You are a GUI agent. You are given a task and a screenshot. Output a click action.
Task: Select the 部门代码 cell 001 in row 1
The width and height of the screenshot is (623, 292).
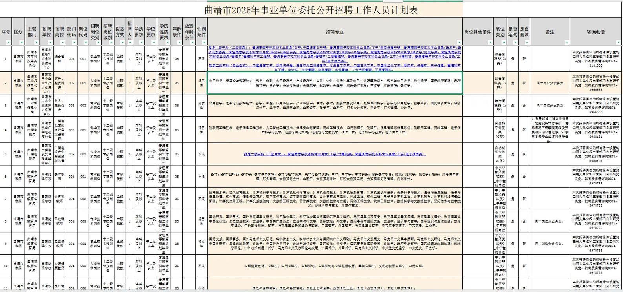(71, 59)
